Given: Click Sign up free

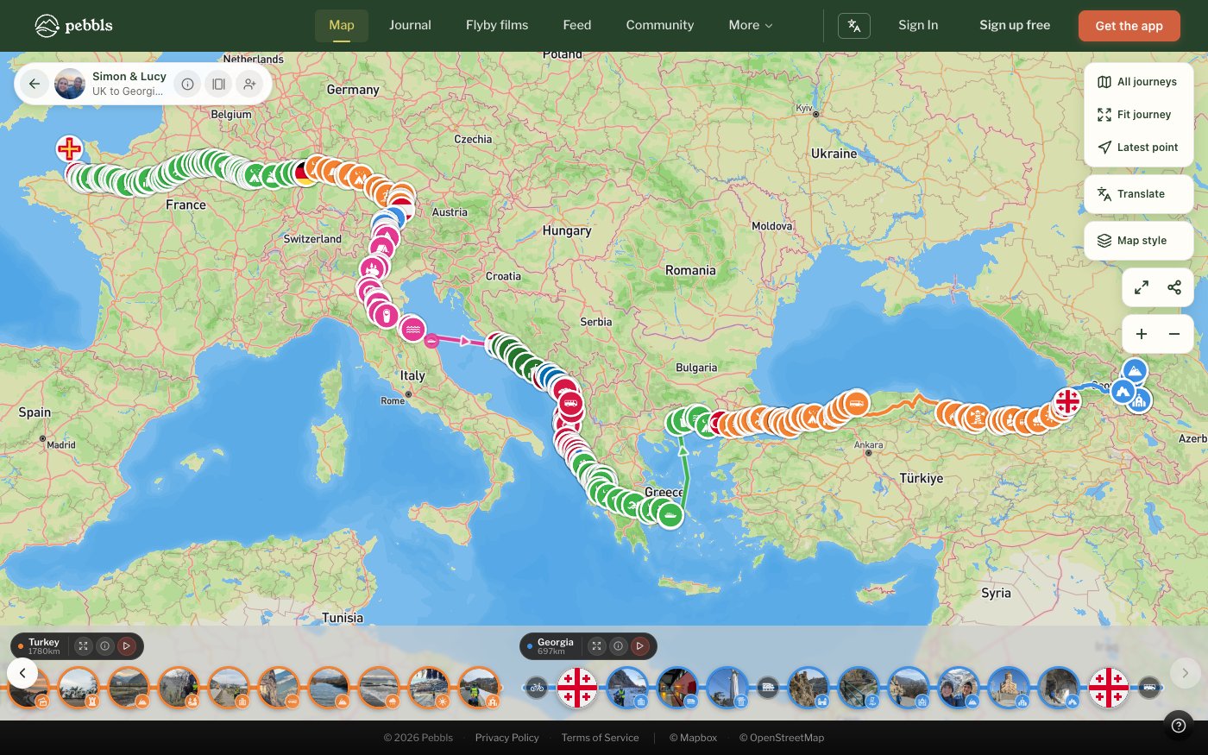Looking at the screenshot, I should coord(1015,26).
